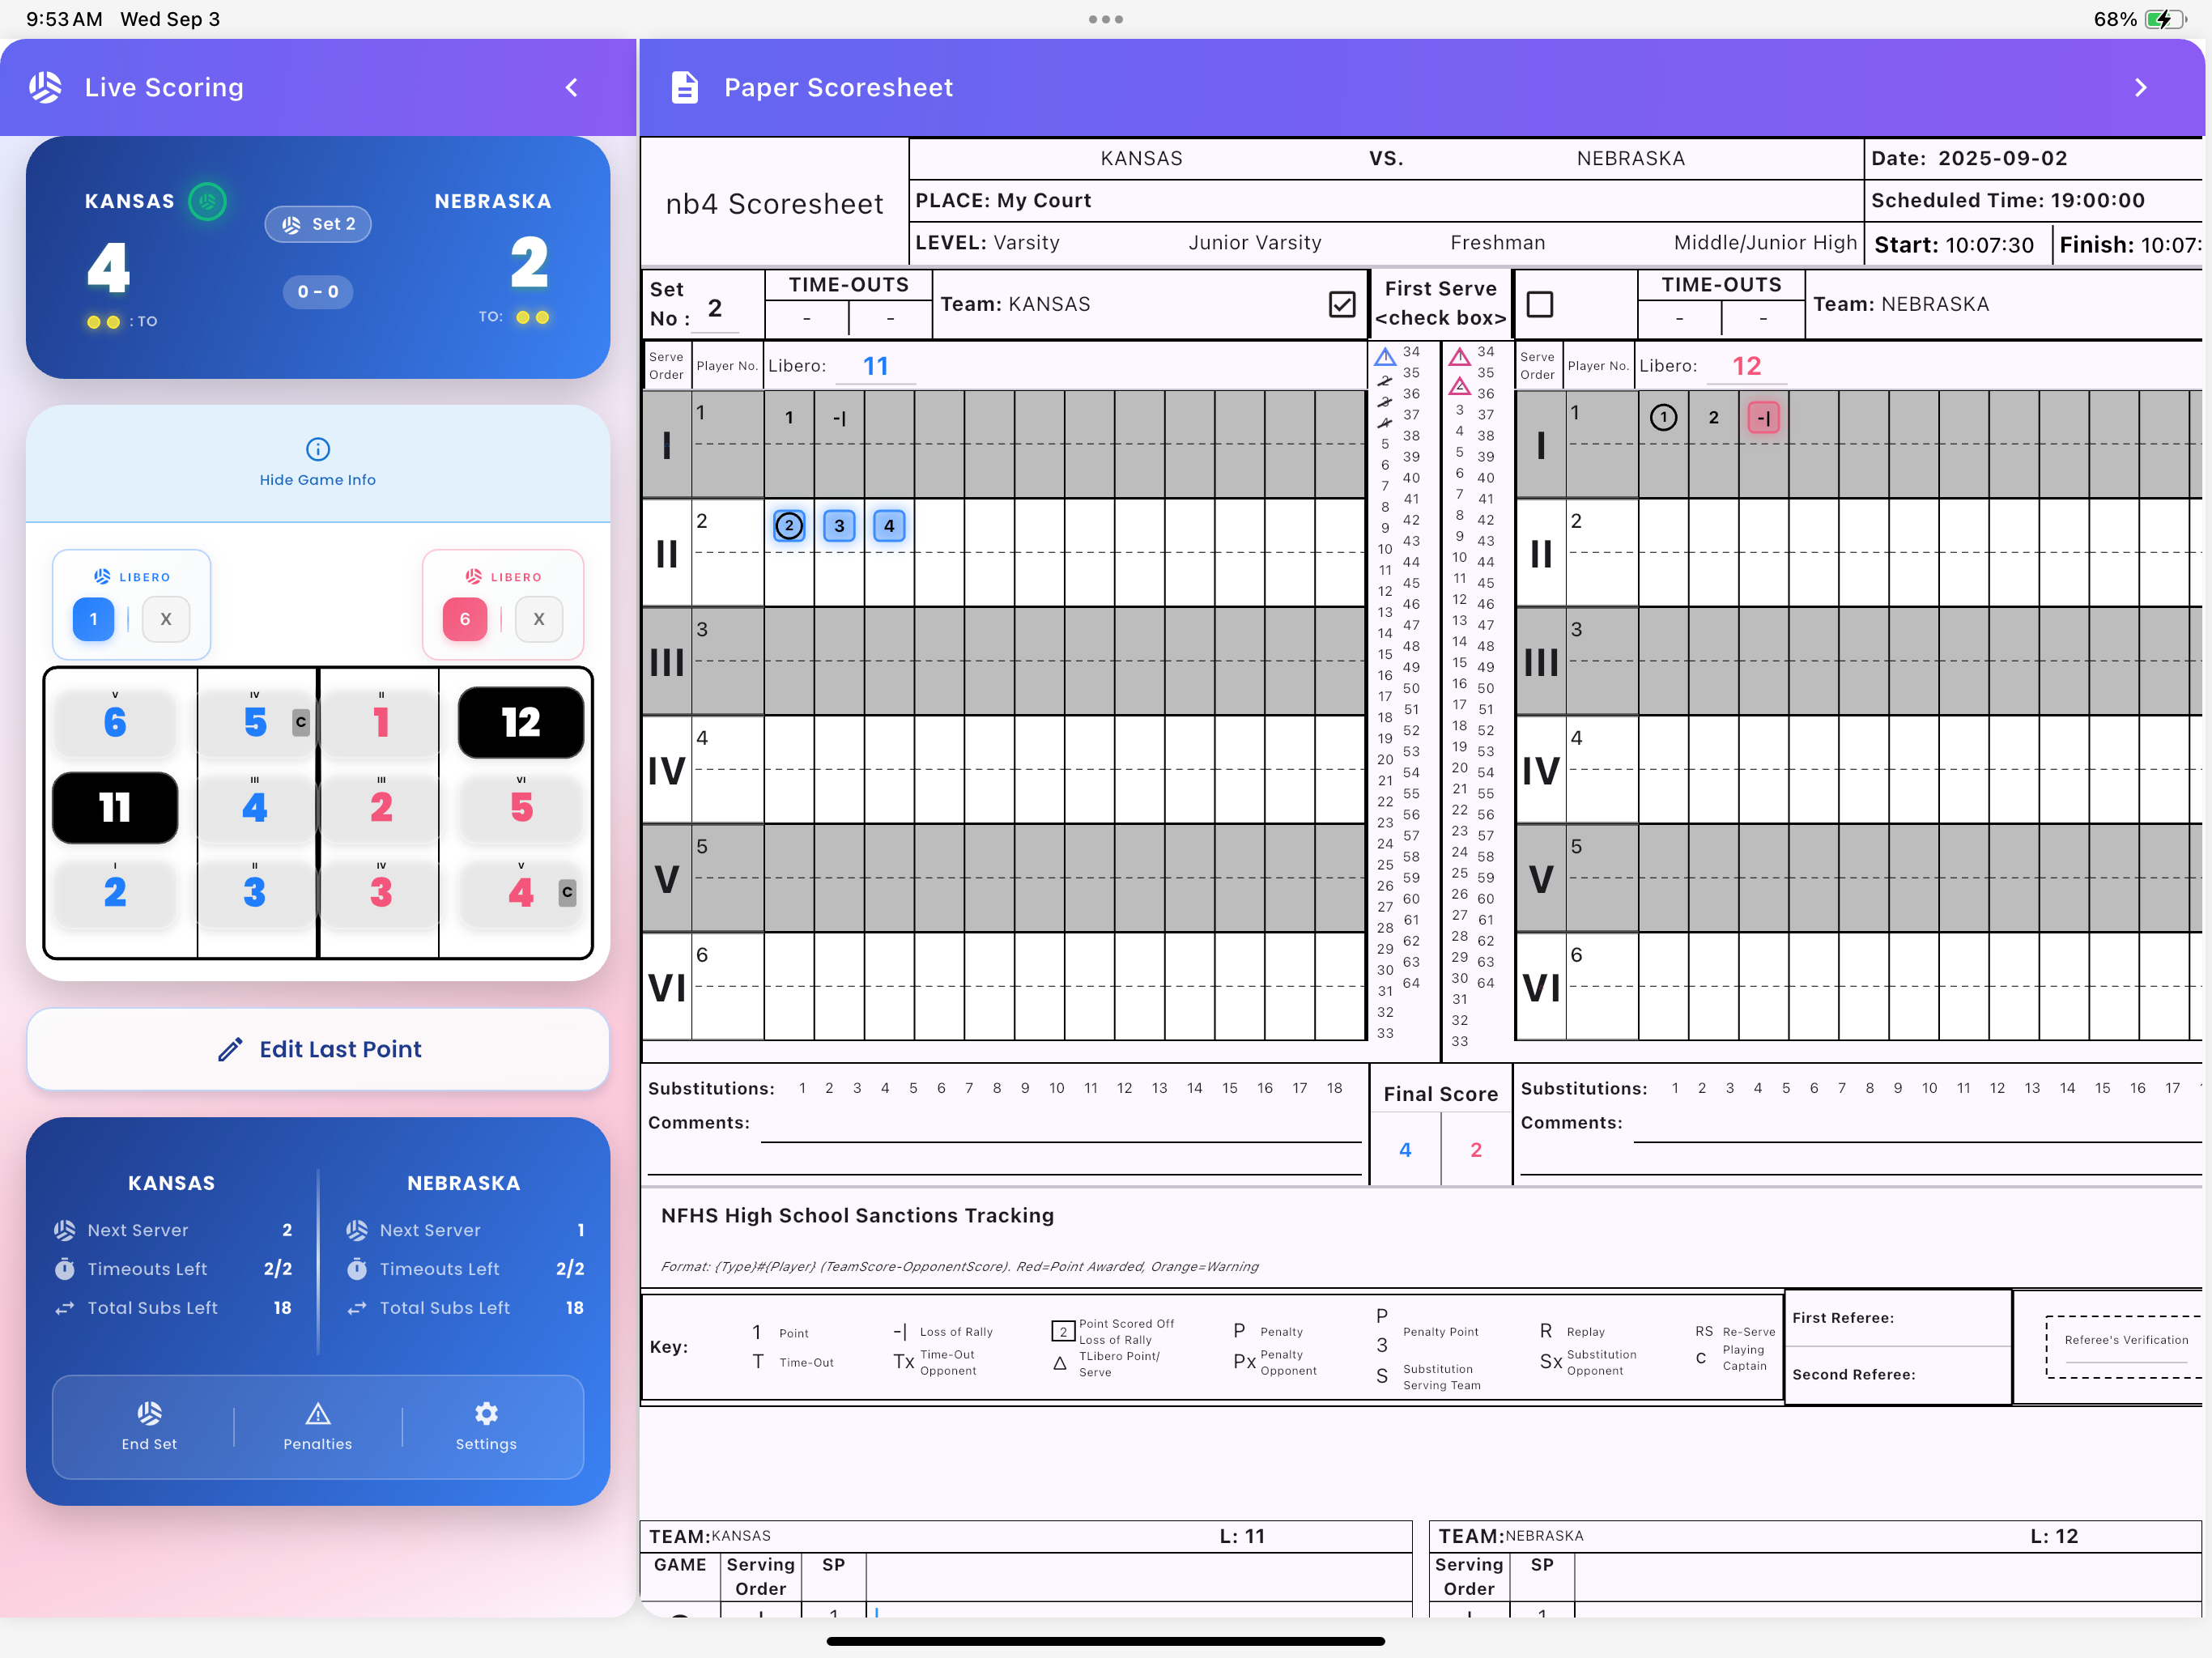The height and width of the screenshot is (1658, 2212).
Task: Tap Kansas Next Server volleyball icon
Action: tap(65, 1230)
